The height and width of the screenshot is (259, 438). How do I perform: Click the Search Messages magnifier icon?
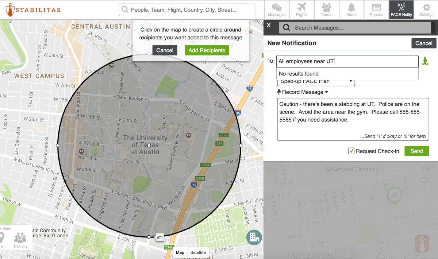[287, 28]
